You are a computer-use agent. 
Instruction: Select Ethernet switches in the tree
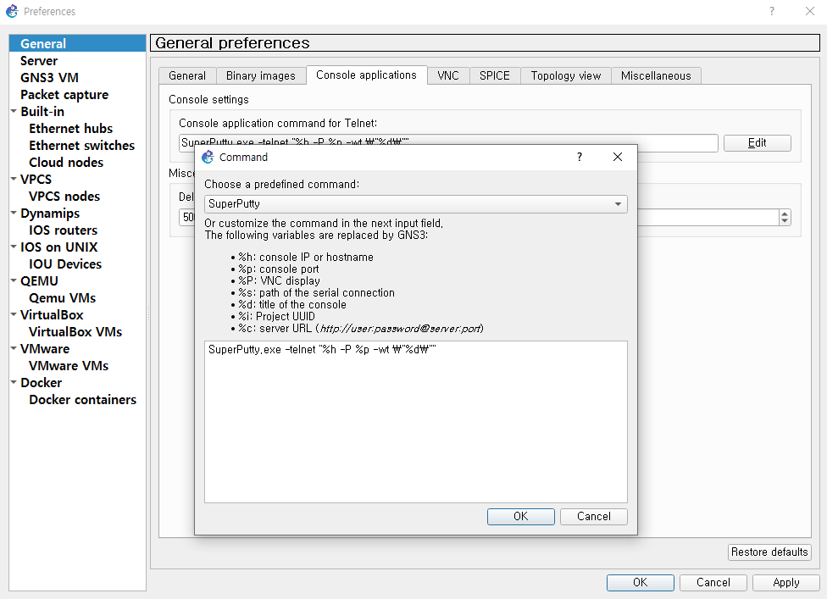(x=81, y=145)
